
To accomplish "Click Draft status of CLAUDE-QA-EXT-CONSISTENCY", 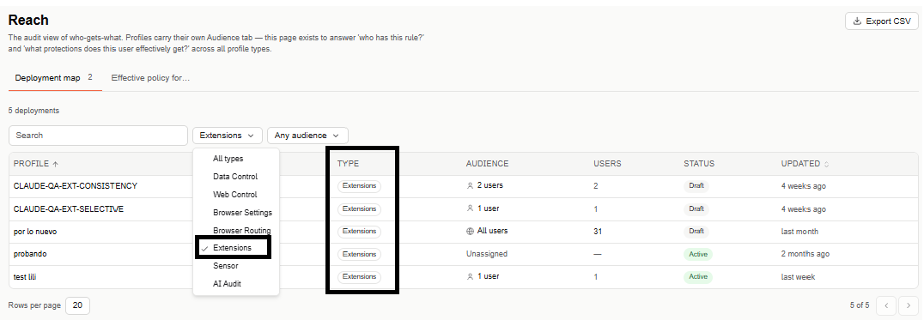I will [x=696, y=186].
